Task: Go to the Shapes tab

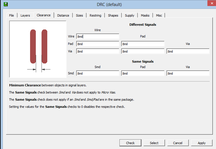Action: point(113,15)
